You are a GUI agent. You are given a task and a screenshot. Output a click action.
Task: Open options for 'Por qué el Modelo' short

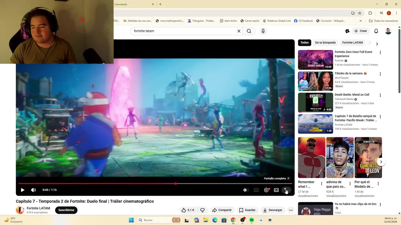[x=378, y=184]
